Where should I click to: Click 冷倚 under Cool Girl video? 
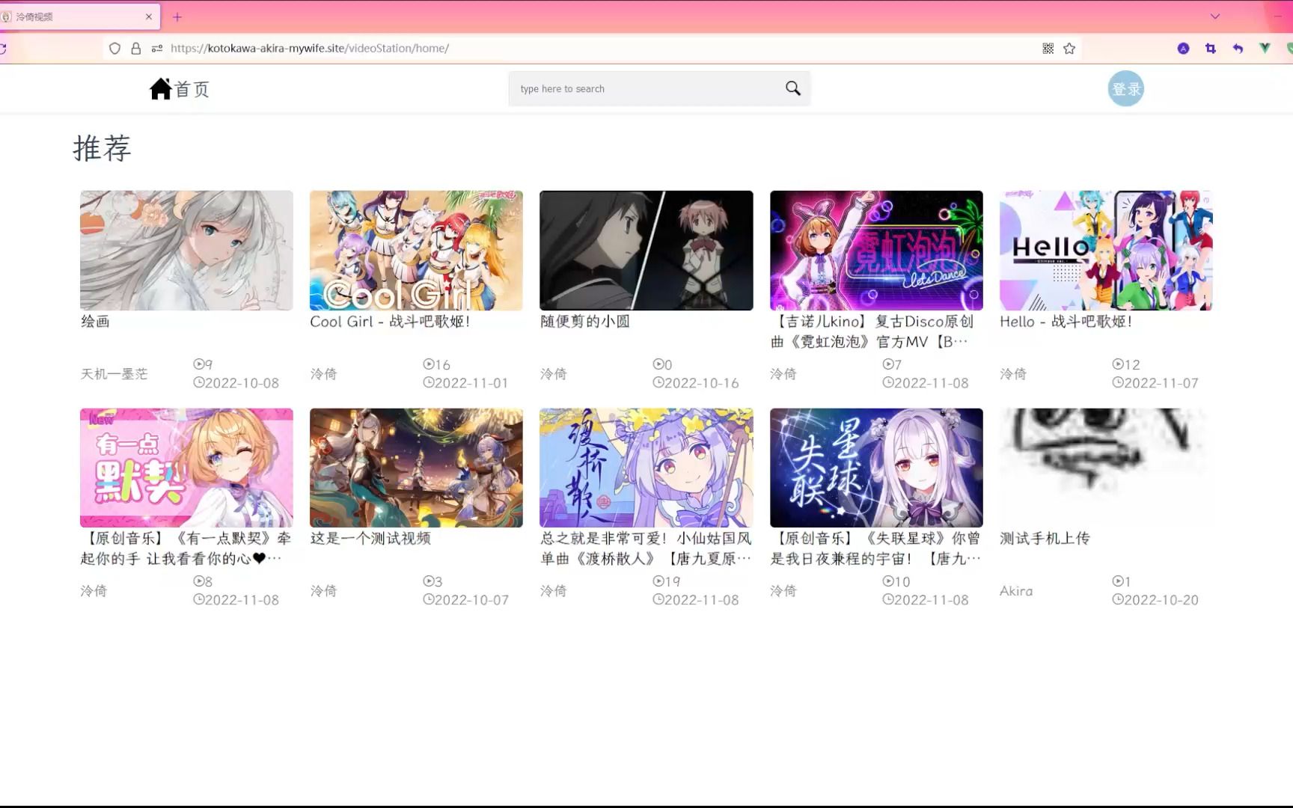(x=324, y=374)
